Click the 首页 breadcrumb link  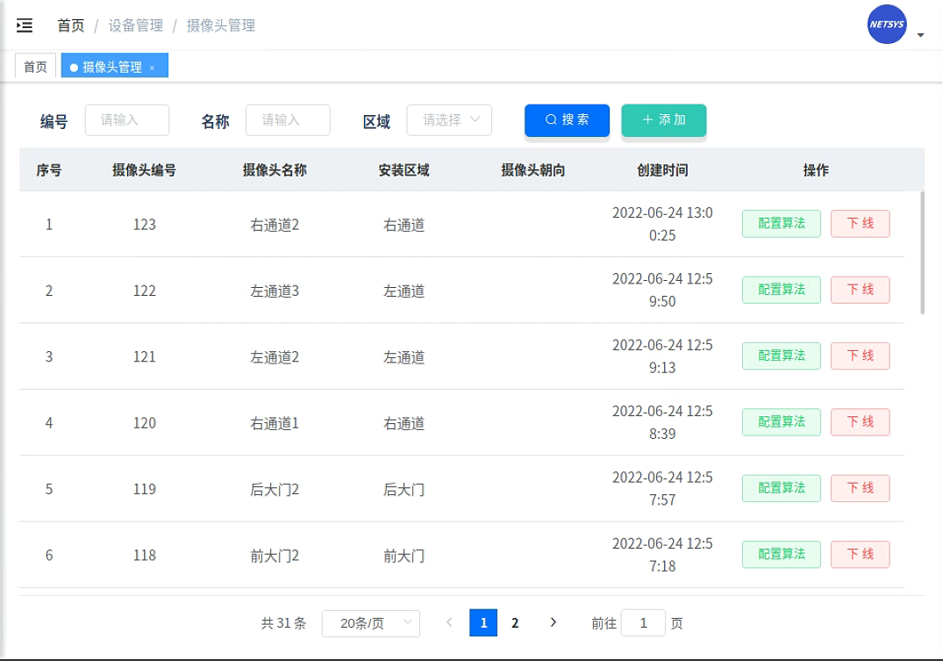71,25
